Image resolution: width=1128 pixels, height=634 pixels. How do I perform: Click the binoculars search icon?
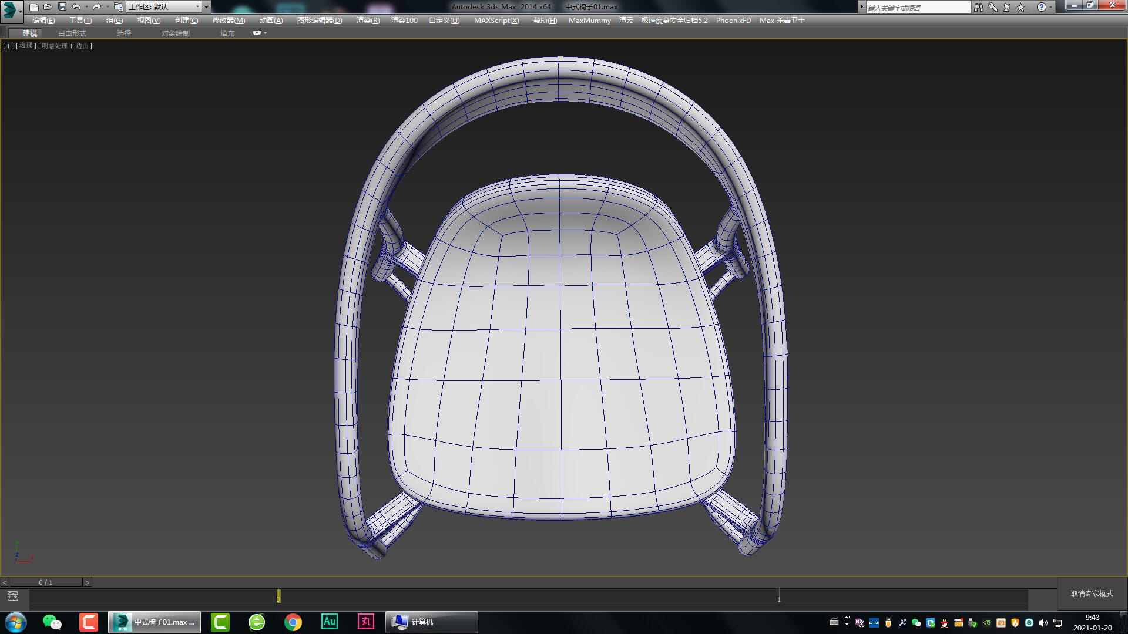point(978,7)
